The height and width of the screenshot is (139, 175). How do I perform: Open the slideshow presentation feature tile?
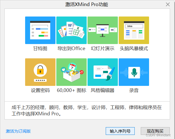coord(103,30)
